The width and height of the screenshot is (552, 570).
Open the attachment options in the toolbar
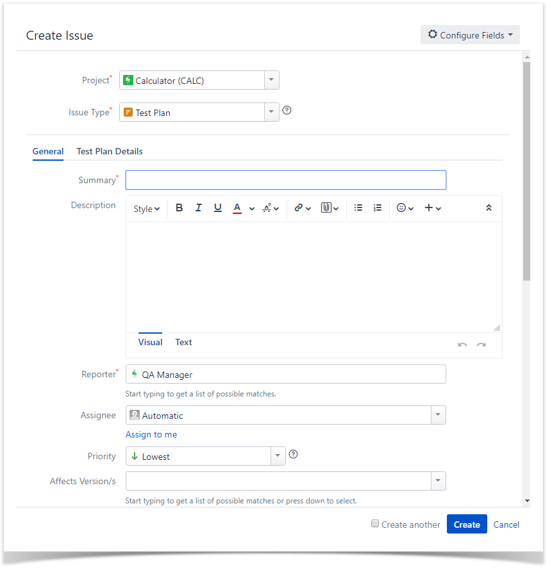tap(330, 208)
